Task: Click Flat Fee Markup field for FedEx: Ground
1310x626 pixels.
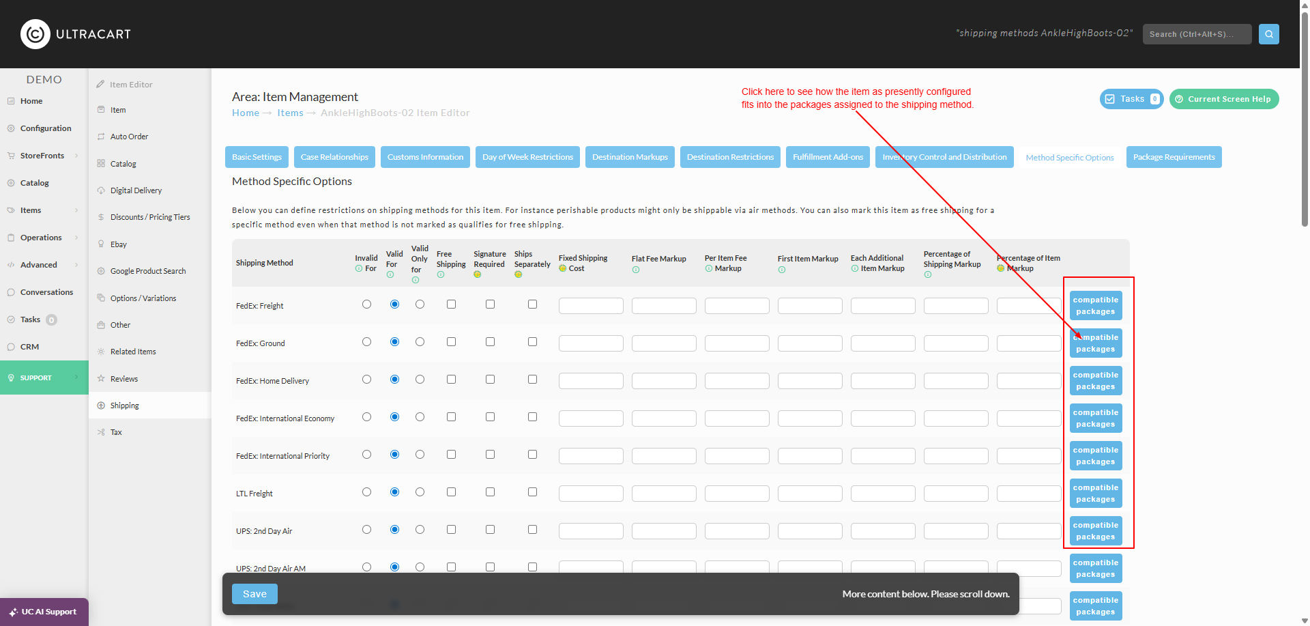Action: [x=664, y=343]
